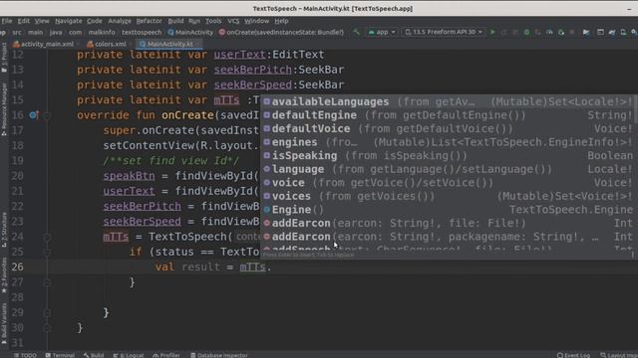Open the Resource Manager sidebar button
Screen dimensions: 638x358
tap(4, 109)
